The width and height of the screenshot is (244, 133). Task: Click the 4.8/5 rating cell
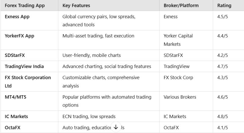click(x=222, y=117)
